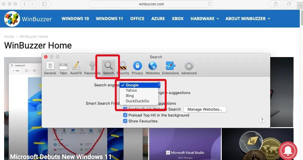This screenshot has width=303, height=160.
Task: Expand the HARDWARE navigation dropdown
Action: (x=205, y=19)
